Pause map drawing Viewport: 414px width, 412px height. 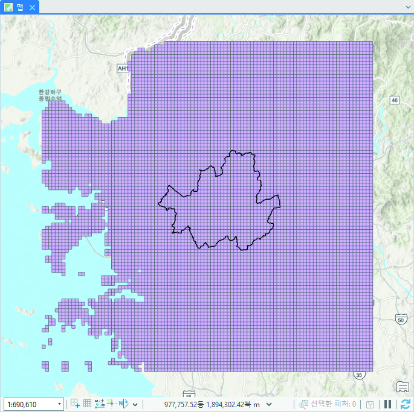[388, 404]
